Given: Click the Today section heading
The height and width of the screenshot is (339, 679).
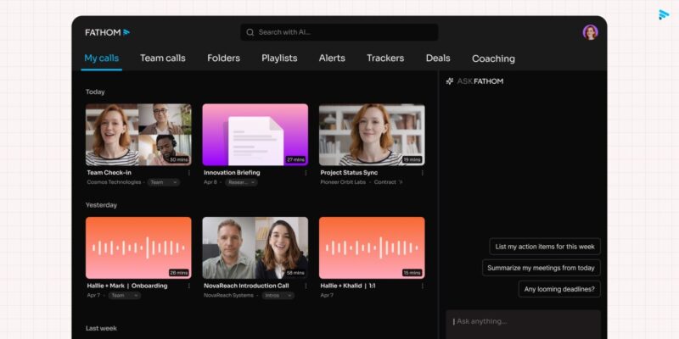Looking at the screenshot, I should (95, 92).
